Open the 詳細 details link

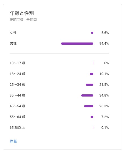coord(13,141)
